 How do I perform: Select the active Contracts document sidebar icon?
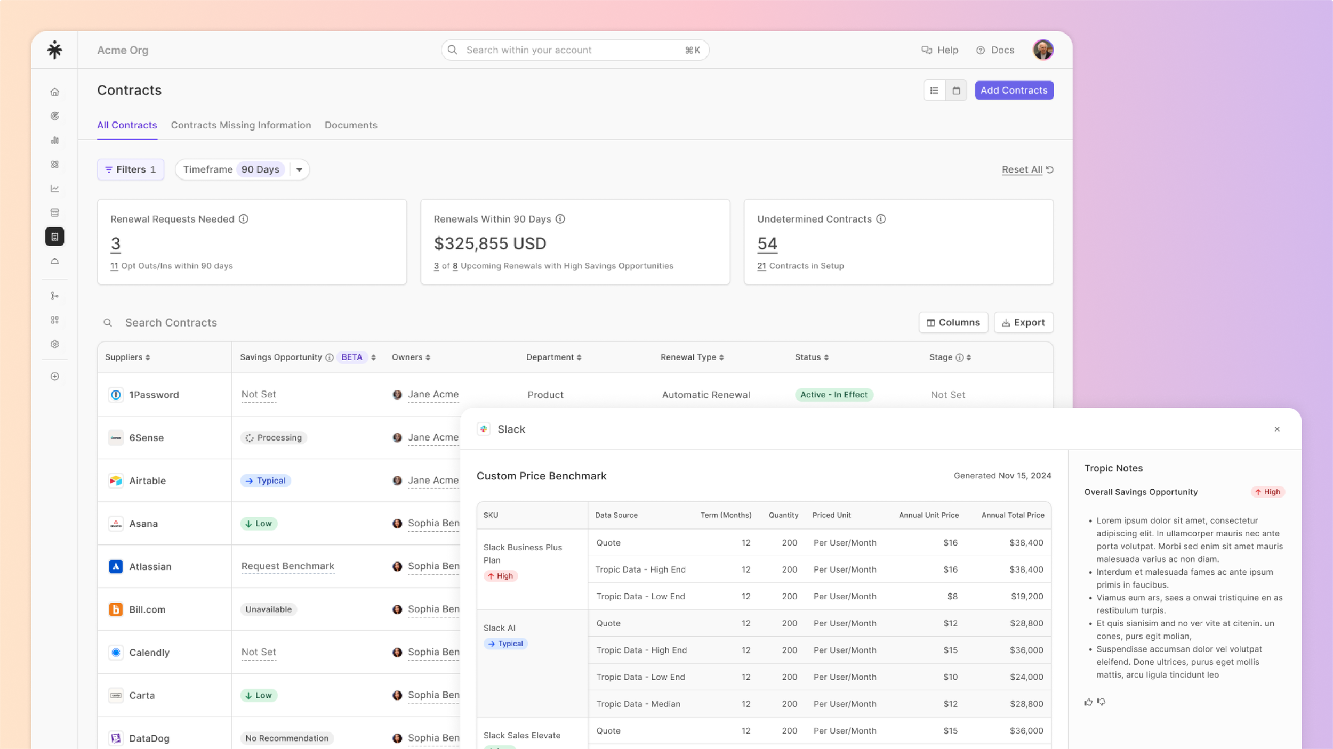[54, 237]
